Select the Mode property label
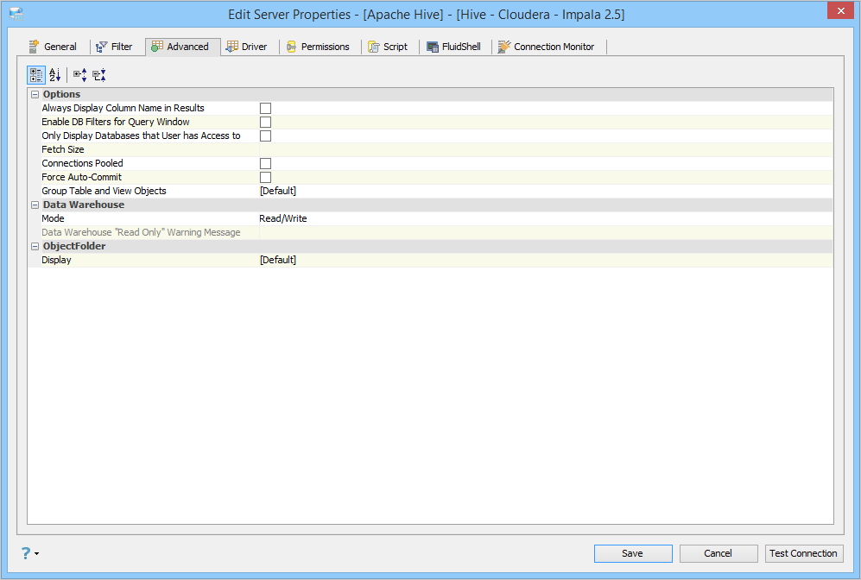Screen dimensions: 861x580 coord(54,218)
